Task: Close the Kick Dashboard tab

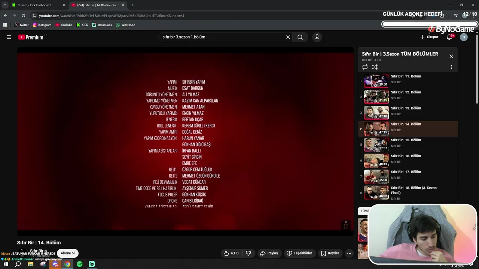Action: (x=64, y=5)
